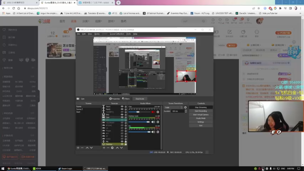Remove selected scene with minus icon
The width and height of the screenshot is (304, 171).
click(x=82, y=148)
